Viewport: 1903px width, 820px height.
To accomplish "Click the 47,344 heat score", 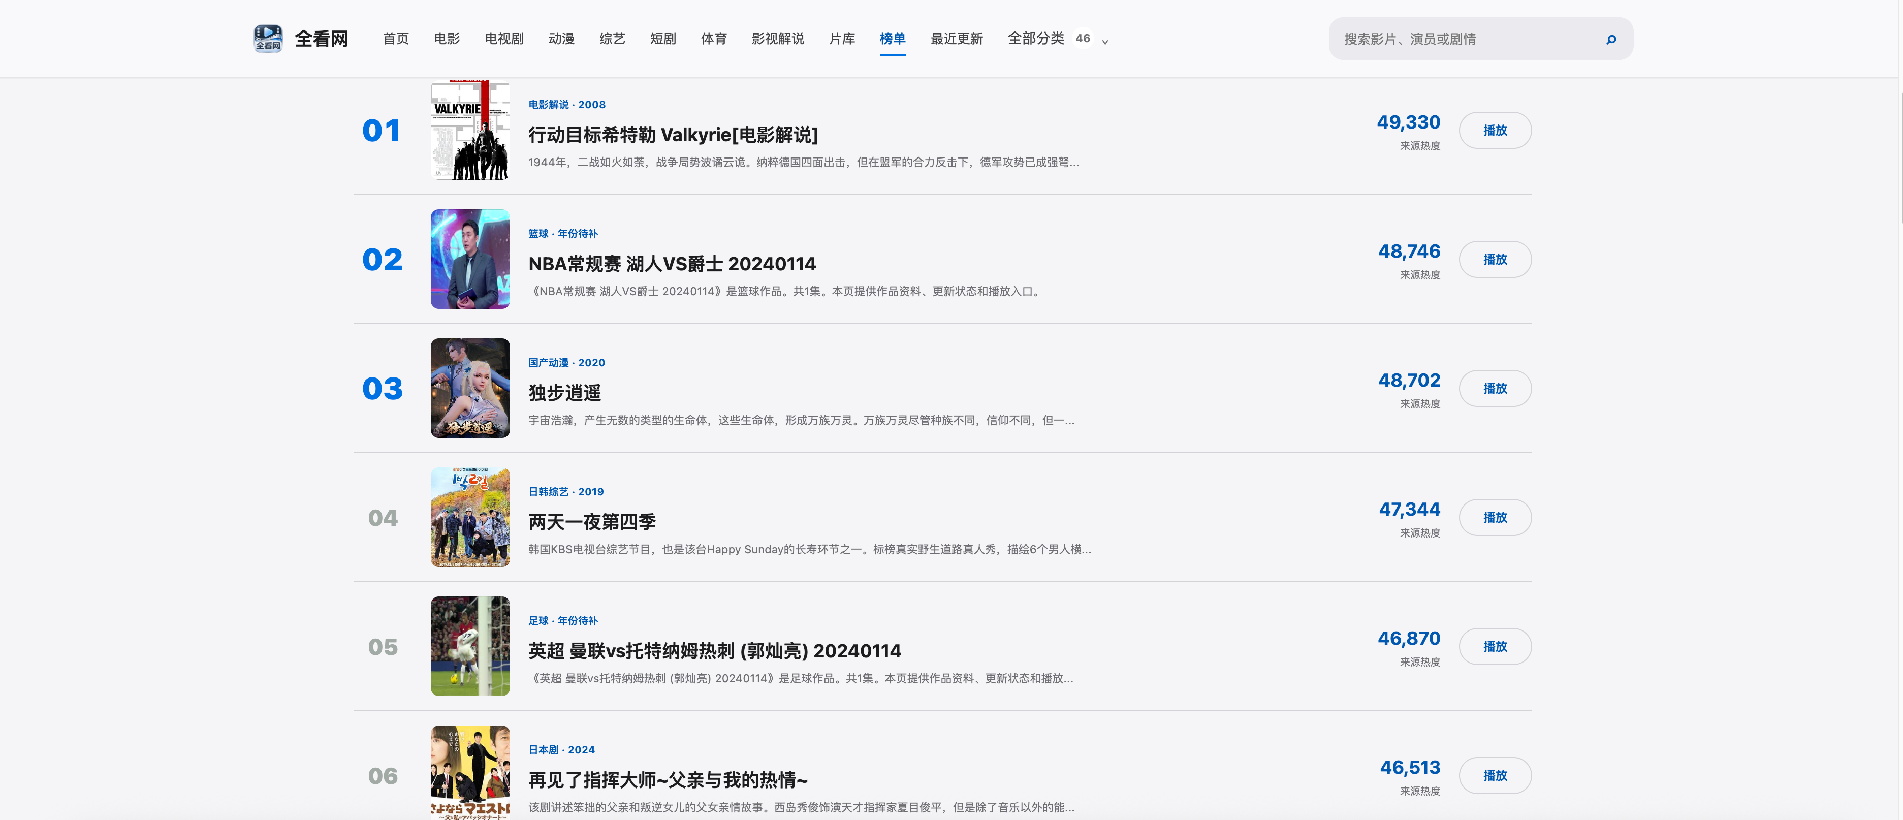I will tap(1410, 510).
